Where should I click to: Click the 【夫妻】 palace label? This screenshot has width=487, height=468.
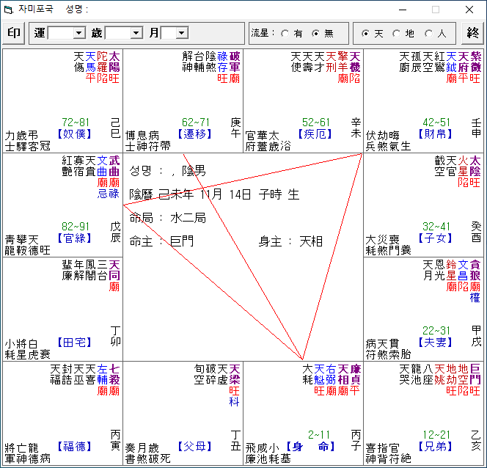click(435, 343)
